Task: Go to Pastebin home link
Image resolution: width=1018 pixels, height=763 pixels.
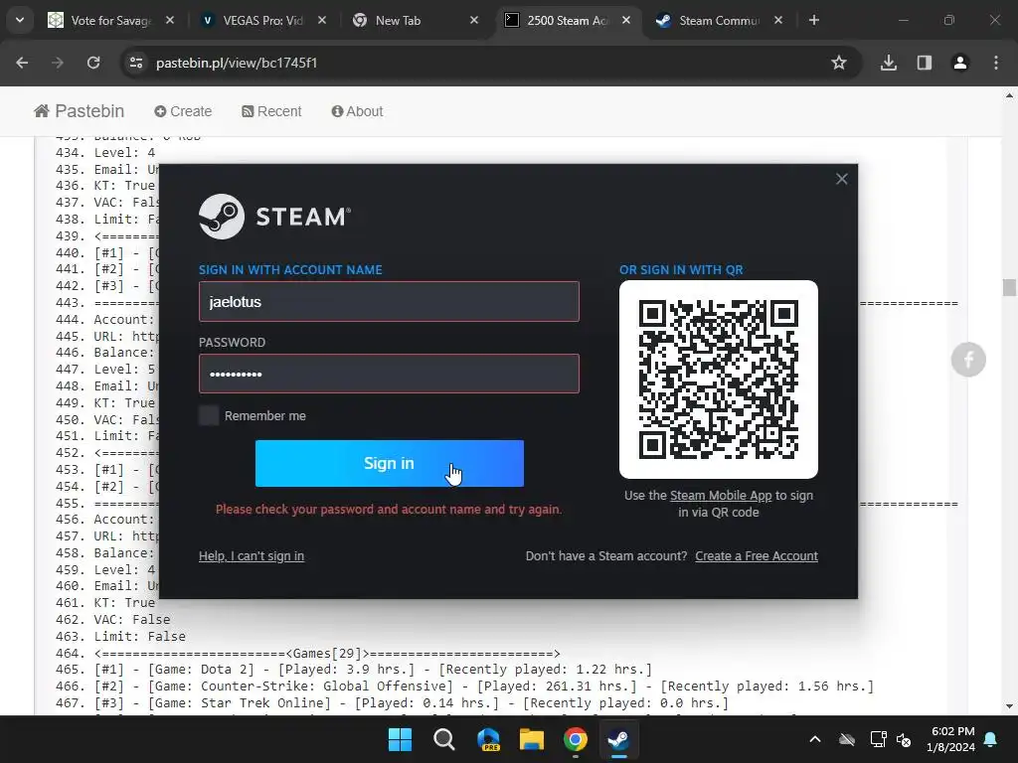Action: click(80, 111)
